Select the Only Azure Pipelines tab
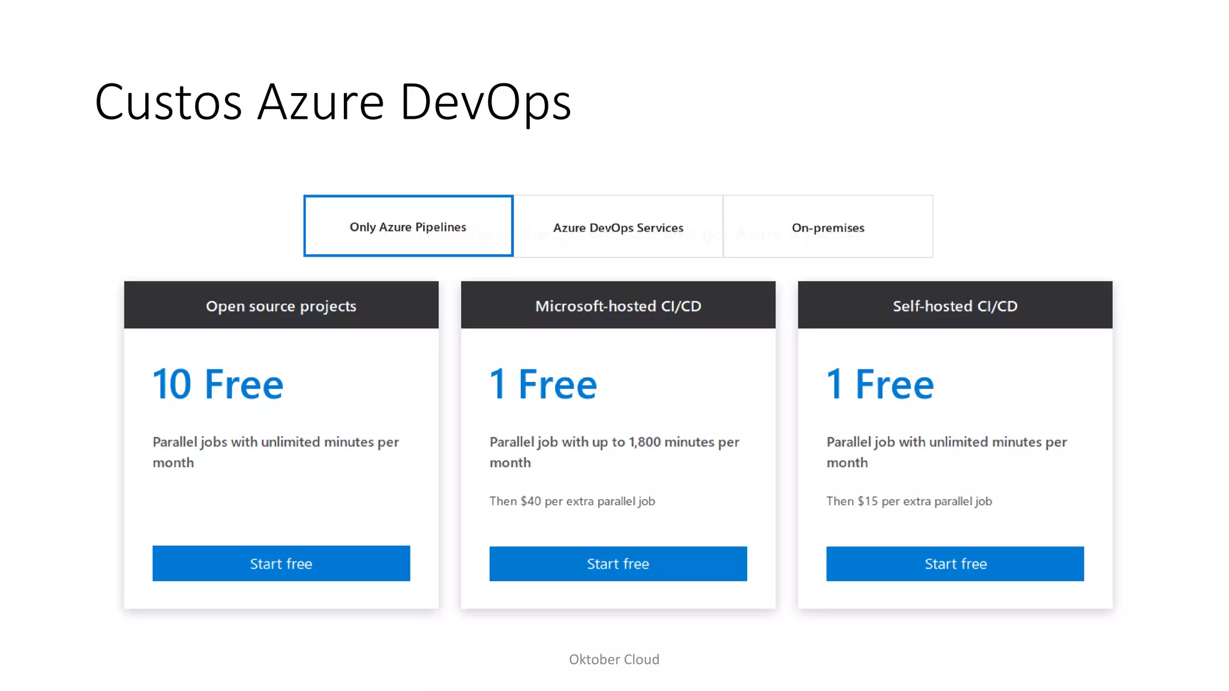 point(408,226)
